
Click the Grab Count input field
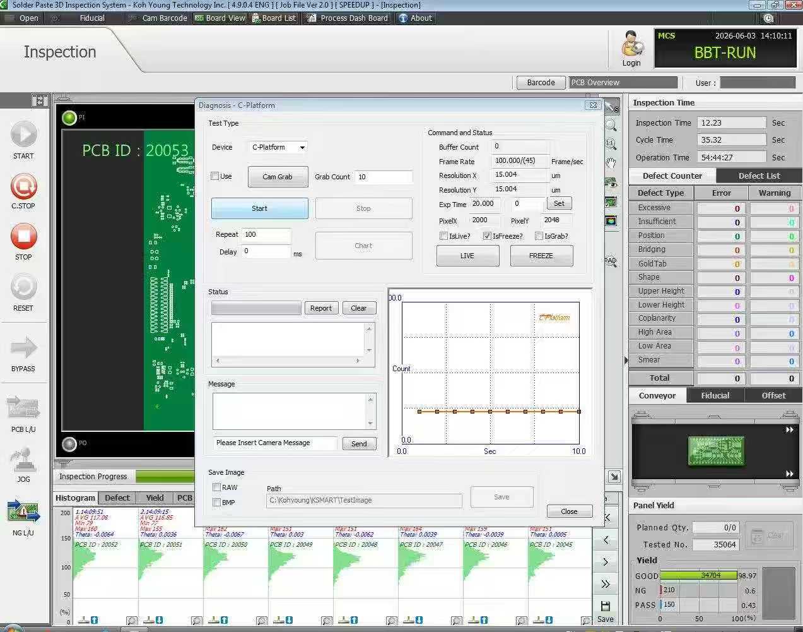click(x=384, y=177)
